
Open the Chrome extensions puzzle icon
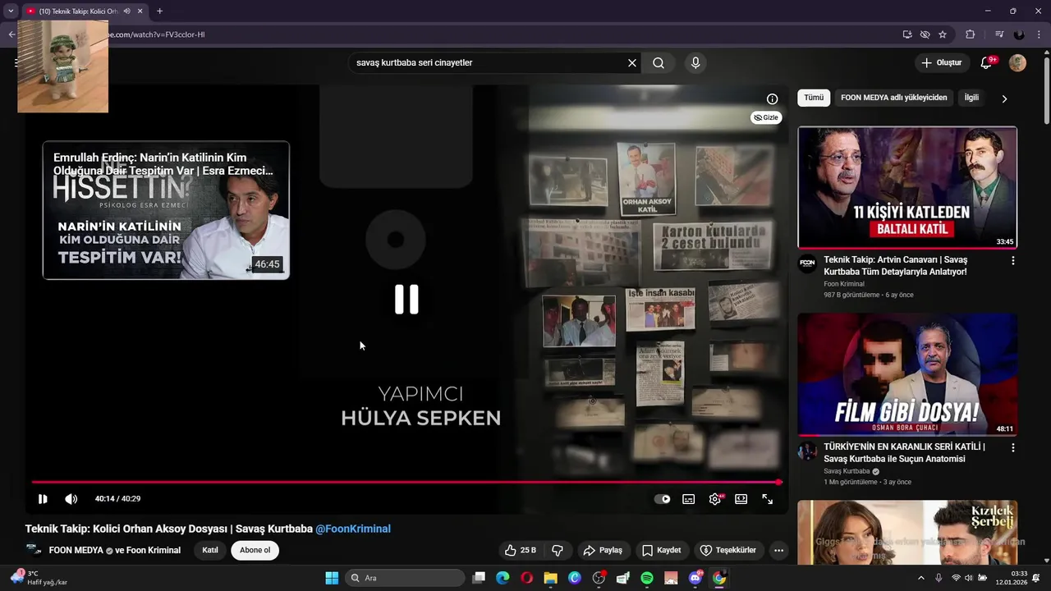[971, 34]
